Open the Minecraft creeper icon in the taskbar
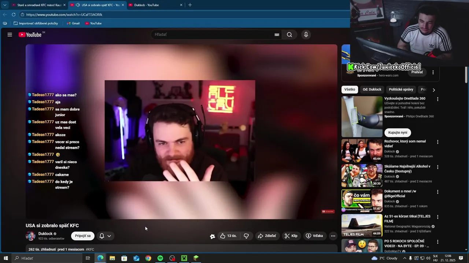This screenshot has height=263, width=469. (184, 258)
